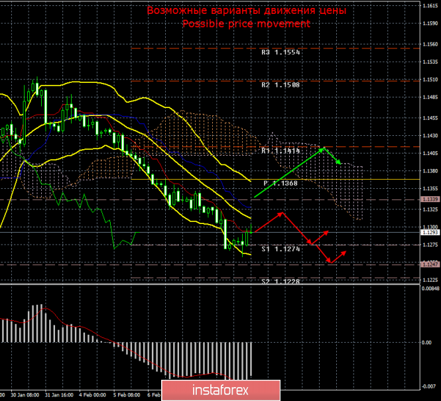441x401 pixels.
Task: Click the MACD scale value -0.007
Action: tap(428, 386)
